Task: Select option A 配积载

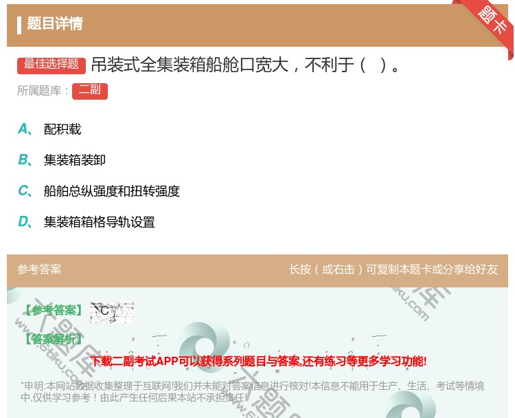Action: click(62, 129)
